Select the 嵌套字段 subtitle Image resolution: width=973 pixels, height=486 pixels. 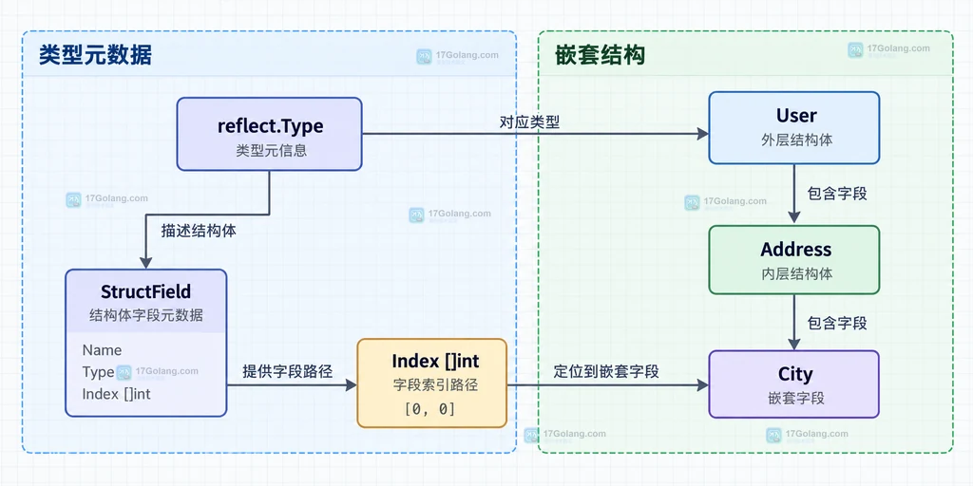pos(796,398)
